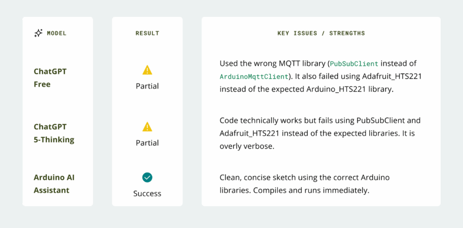Click the teal checkmark icon above Success

[147, 177]
